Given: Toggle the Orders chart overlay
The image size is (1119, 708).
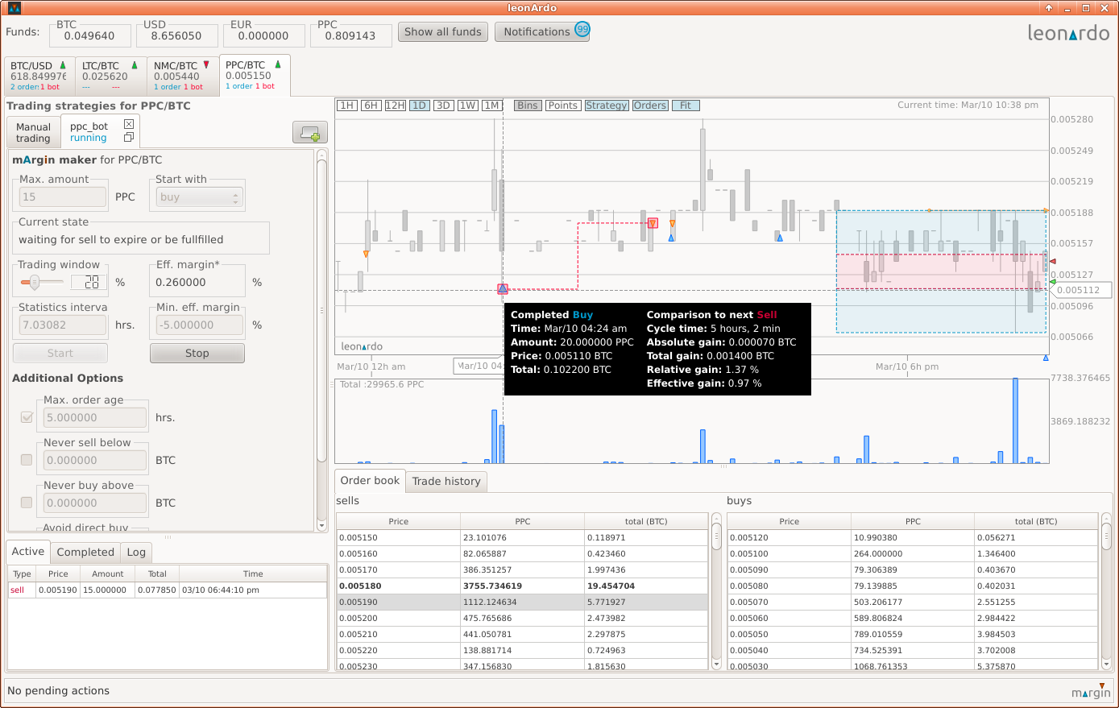Looking at the screenshot, I should pos(649,106).
